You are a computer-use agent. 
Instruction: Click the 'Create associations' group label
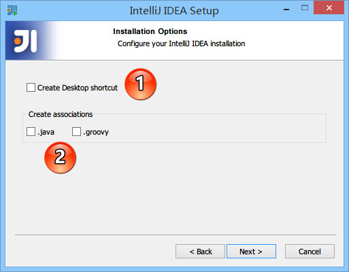[x=61, y=114]
